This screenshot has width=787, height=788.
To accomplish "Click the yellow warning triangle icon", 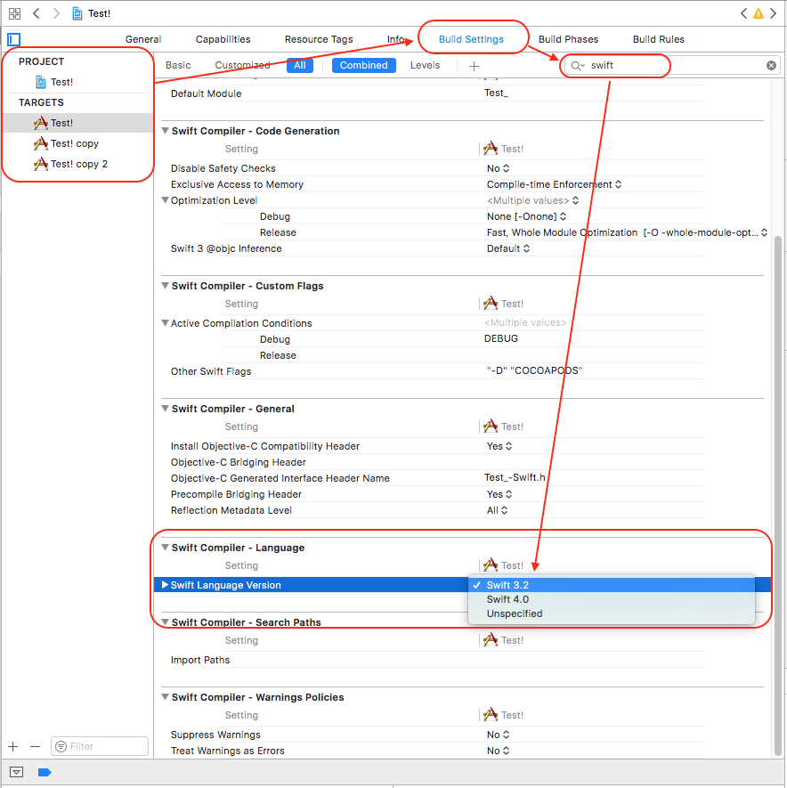I will [x=758, y=13].
